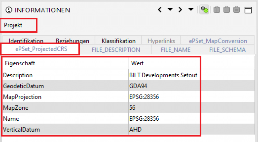Click the basket minus icon
258x142 pixels.
(x=227, y=10)
